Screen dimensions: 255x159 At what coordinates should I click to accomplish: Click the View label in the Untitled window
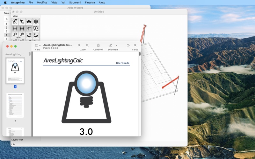(x=15, y=16)
